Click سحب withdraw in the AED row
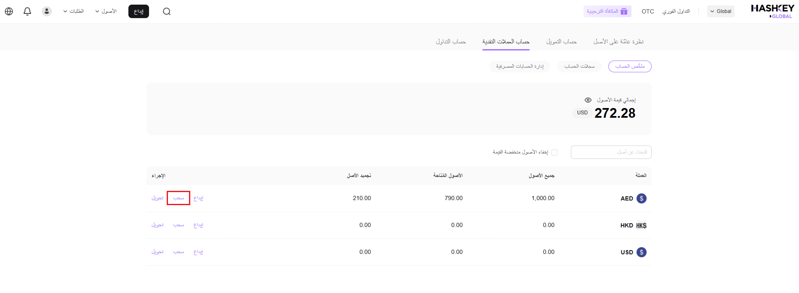 [x=178, y=198]
